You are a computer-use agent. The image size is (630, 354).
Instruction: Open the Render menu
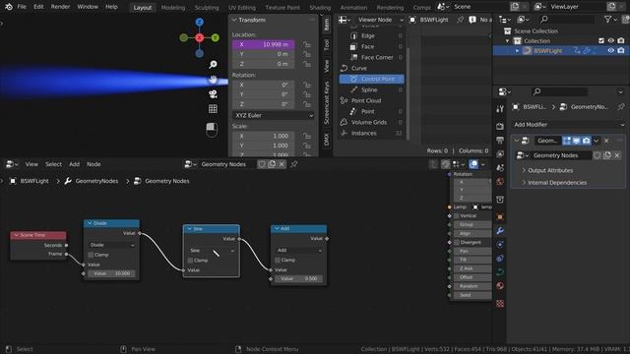pos(60,7)
